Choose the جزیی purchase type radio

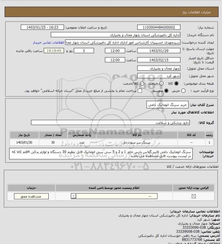183,91
